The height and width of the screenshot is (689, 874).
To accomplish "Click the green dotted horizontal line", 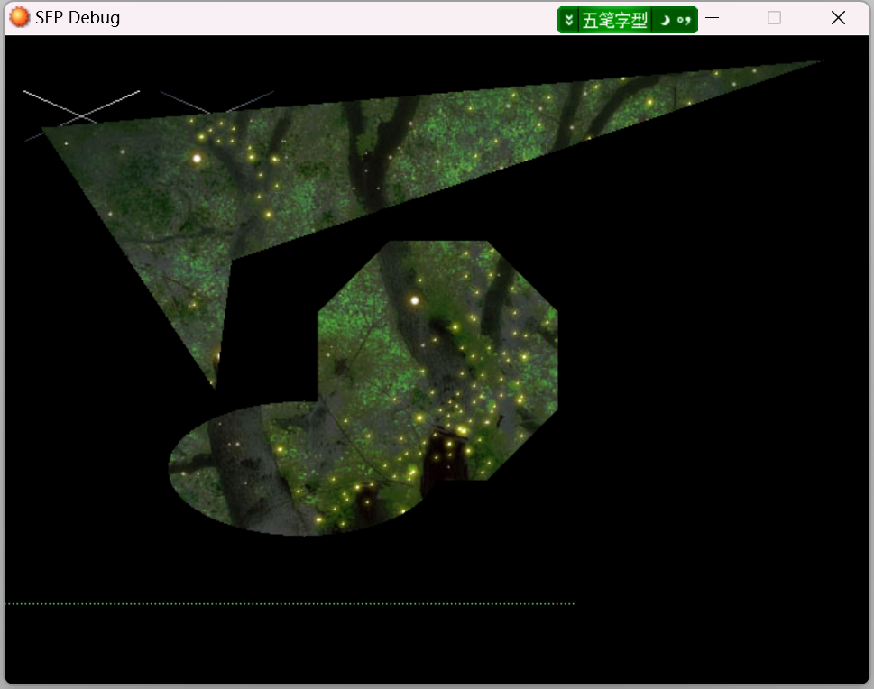I will (290, 603).
